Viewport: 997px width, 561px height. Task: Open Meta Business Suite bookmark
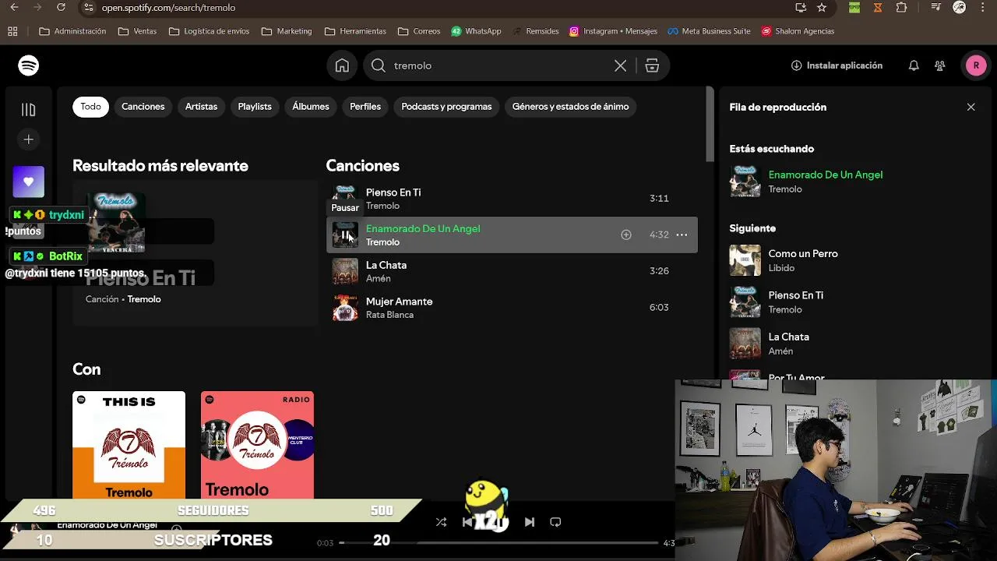pyautogui.click(x=709, y=31)
